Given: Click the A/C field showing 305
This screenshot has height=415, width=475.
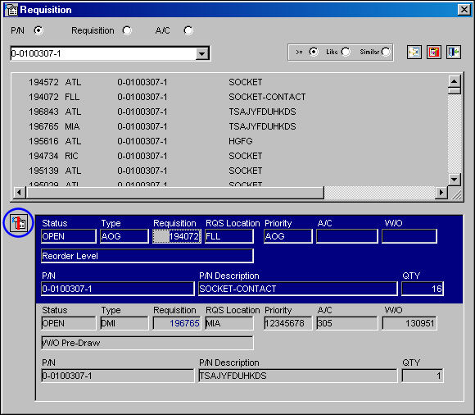Looking at the screenshot, I should 347,323.
